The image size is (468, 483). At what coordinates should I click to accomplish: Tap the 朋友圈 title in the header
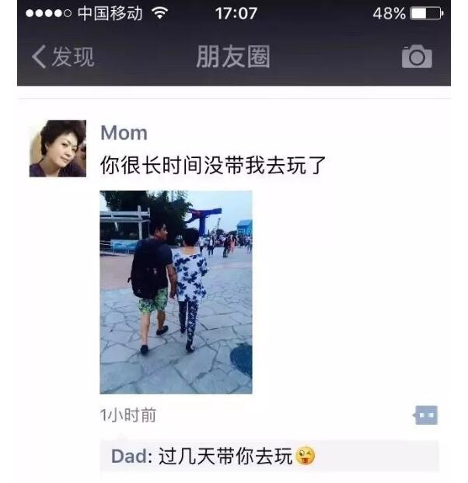click(x=233, y=56)
